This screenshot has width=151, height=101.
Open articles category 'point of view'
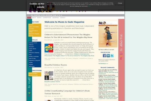(32, 58)
